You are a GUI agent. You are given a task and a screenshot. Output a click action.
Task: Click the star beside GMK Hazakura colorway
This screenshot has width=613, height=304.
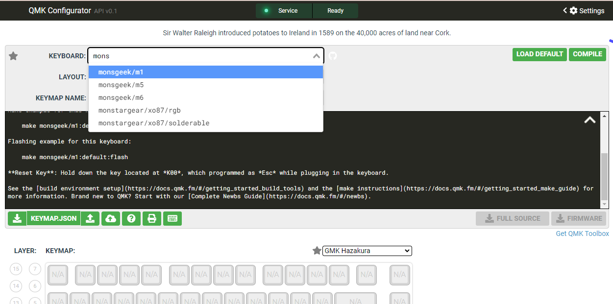coord(317,251)
